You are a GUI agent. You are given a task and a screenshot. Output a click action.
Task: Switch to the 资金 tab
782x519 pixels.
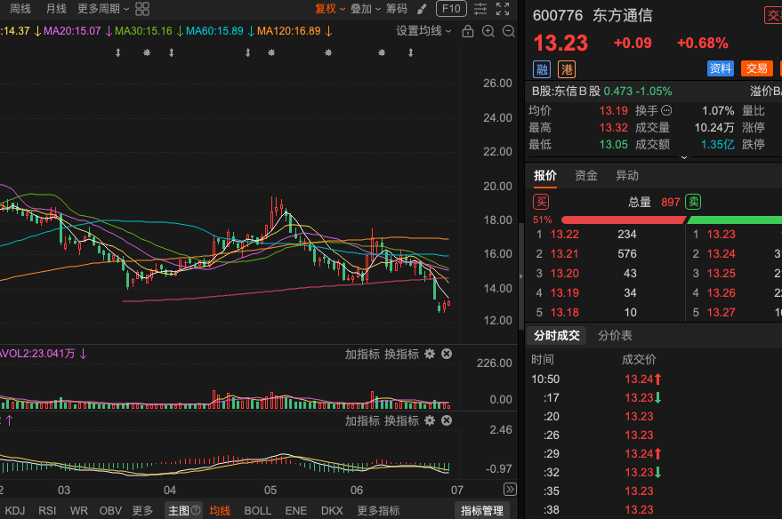tap(586, 175)
